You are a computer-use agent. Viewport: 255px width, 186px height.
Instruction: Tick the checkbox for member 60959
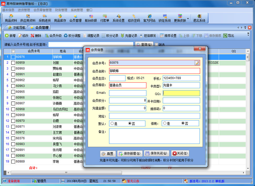13,63
